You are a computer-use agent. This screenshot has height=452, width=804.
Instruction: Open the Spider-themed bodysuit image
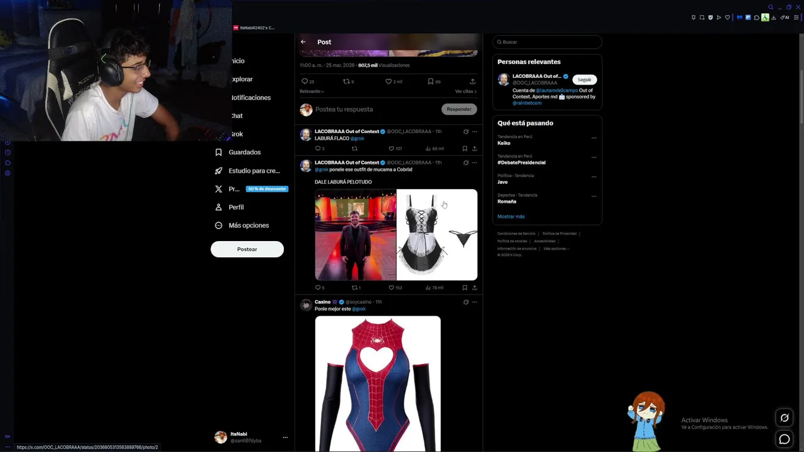pos(378,384)
